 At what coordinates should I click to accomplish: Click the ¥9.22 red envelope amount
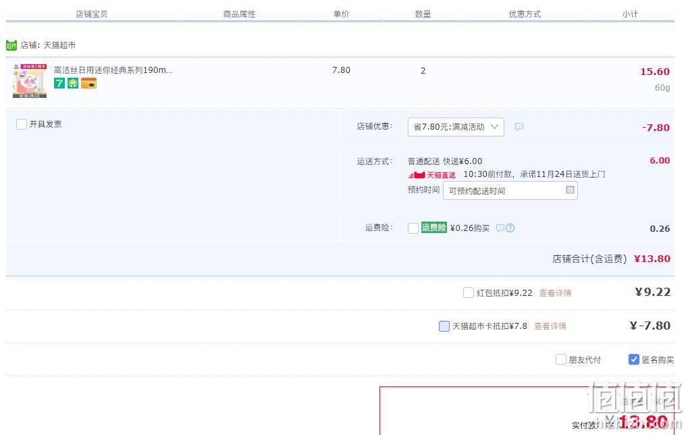653,292
